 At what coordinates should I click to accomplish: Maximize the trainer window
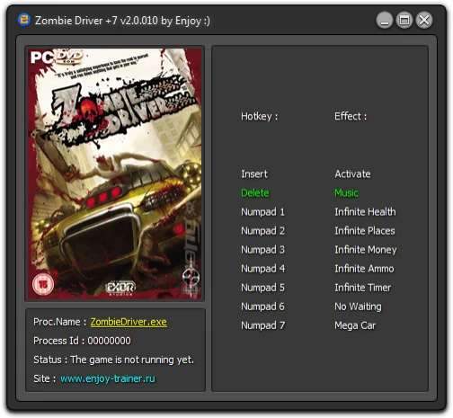(404, 21)
